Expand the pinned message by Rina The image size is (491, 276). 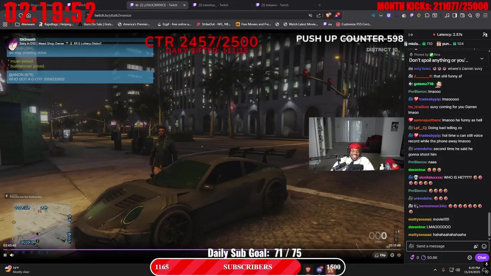coord(482,59)
